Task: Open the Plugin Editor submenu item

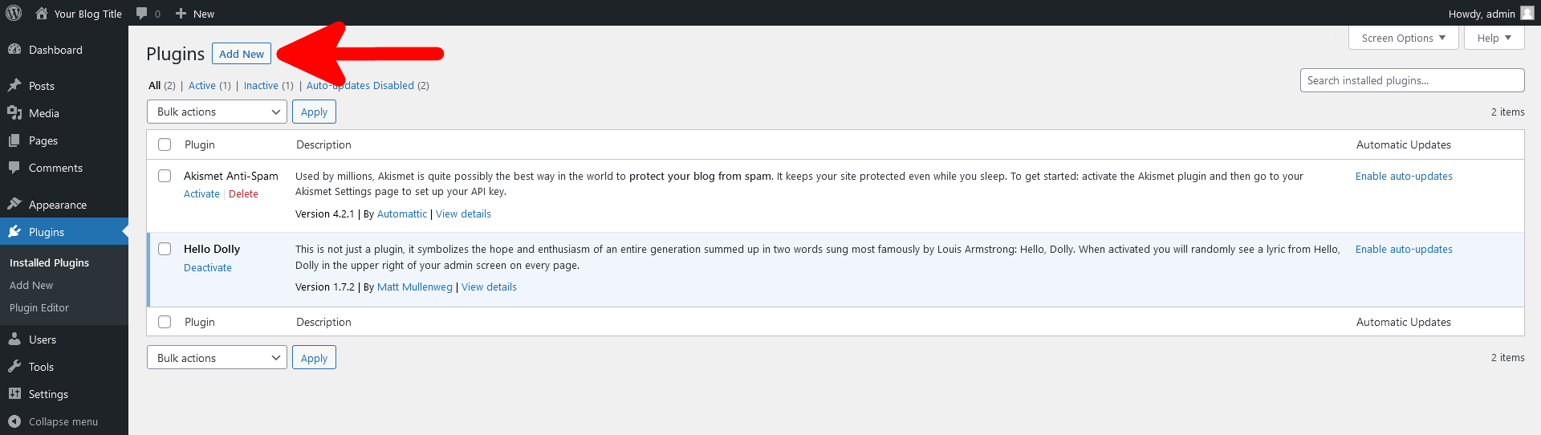Action: click(39, 307)
